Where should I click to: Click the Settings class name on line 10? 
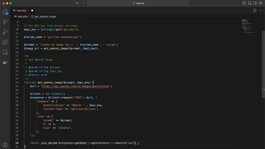click(x=47, y=29)
